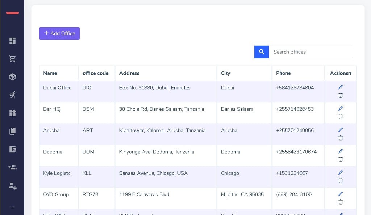Click the widgets icon in sidebar
Image resolution: width=371 pixels, height=215 pixels.
point(12,113)
